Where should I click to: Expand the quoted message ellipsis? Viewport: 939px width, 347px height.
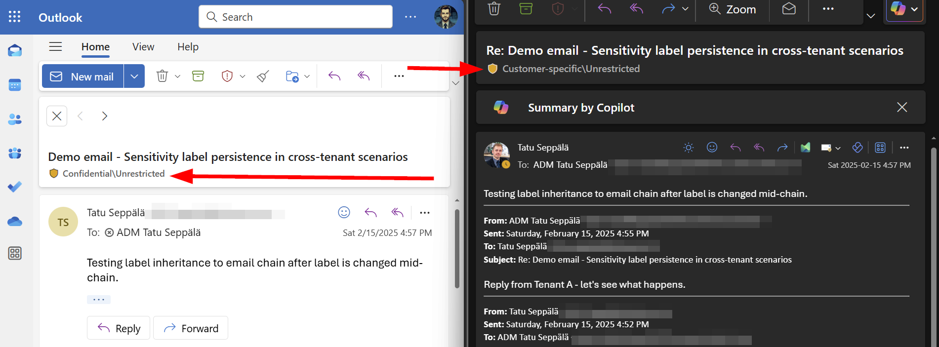tap(98, 300)
